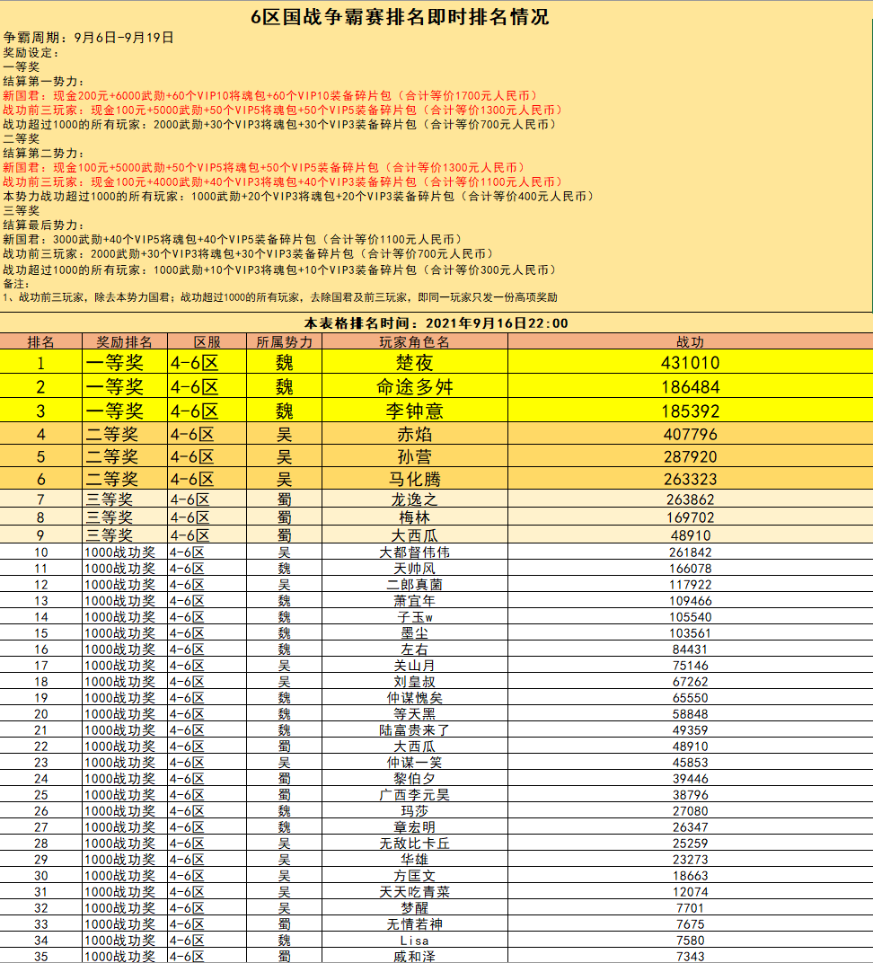The image size is (873, 963).
Task: Click the title 6区国战争霸赛排名即时排名情况
Action: point(400,16)
